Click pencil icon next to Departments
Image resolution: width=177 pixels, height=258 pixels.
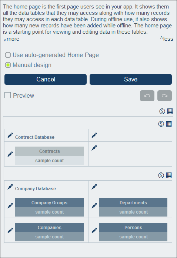coord(94,206)
